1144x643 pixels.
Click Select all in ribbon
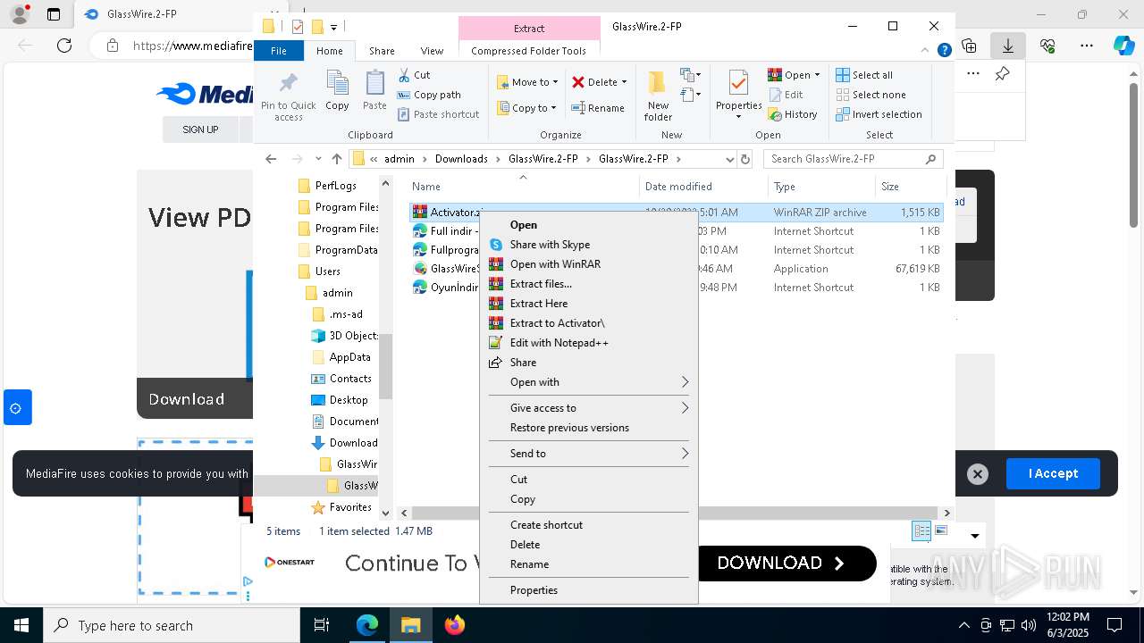coord(864,75)
